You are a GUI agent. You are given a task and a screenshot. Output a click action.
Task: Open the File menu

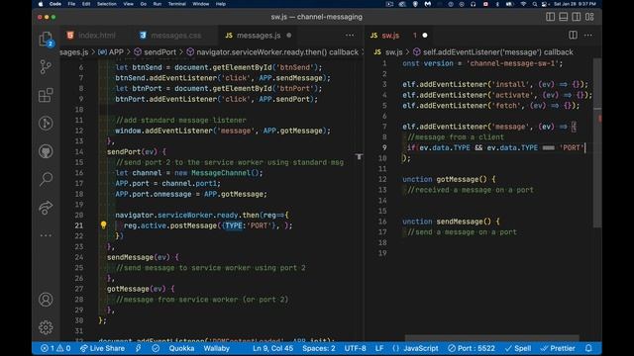click(x=71, y=4)
